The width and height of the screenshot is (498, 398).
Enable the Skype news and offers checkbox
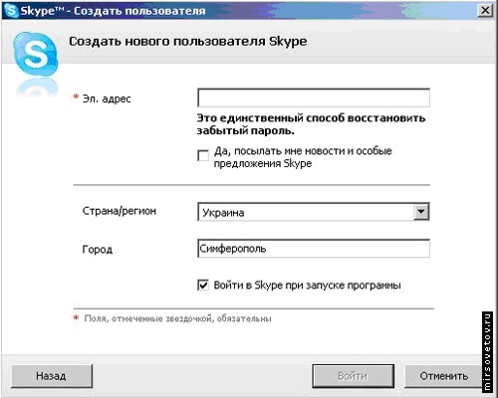coord(203,155)
